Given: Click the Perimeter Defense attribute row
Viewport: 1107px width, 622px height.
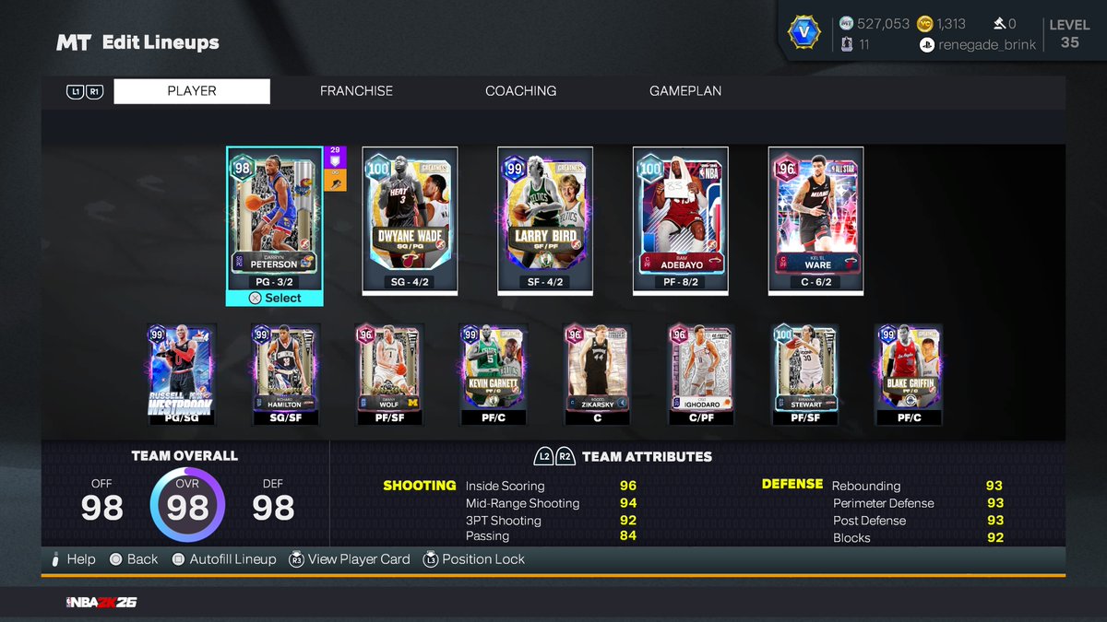Looking at the screenshot, I should coord(918,503).
